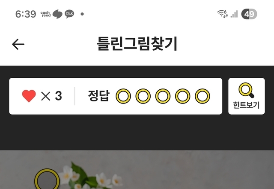
Task: Tap the battery 49 indicator
Action: (249, 14)
